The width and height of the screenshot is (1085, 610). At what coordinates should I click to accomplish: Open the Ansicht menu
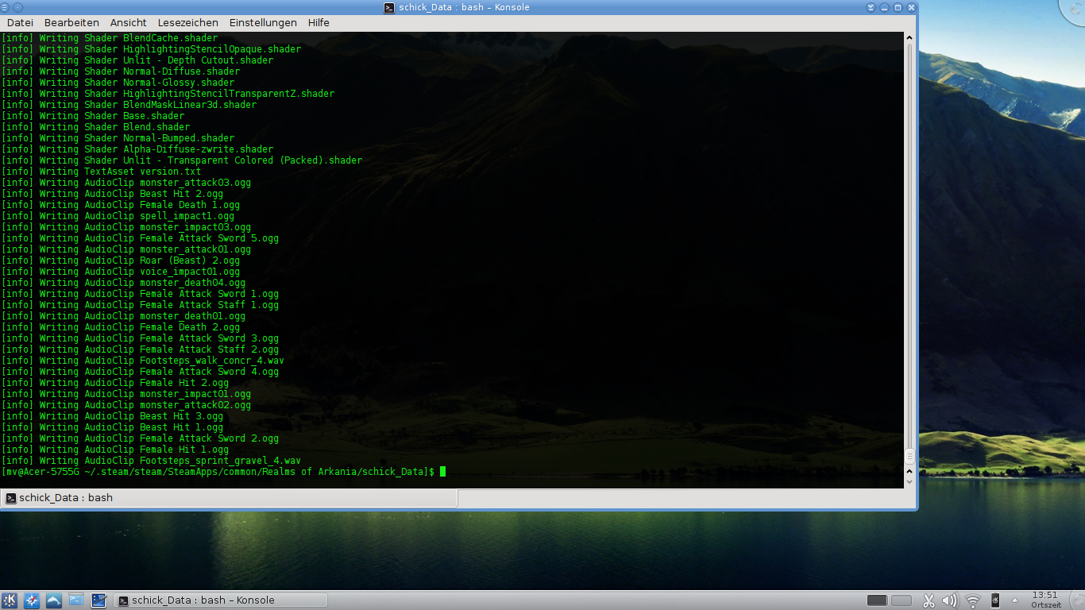tap(129, 23)
